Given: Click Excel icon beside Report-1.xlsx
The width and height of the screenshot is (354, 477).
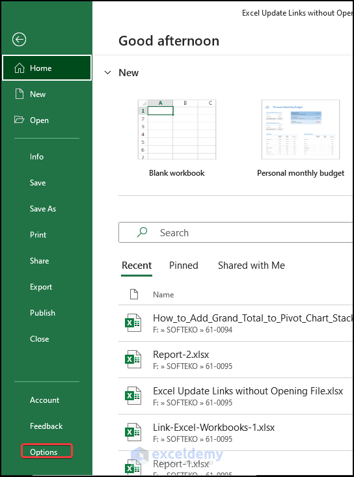Looking at the screenshot, I should point(133,468).
